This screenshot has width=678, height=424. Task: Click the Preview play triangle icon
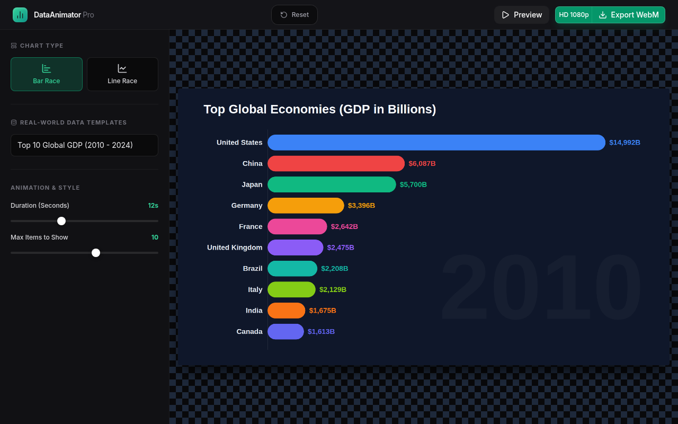pyautogui.click(x=505, y=15)
